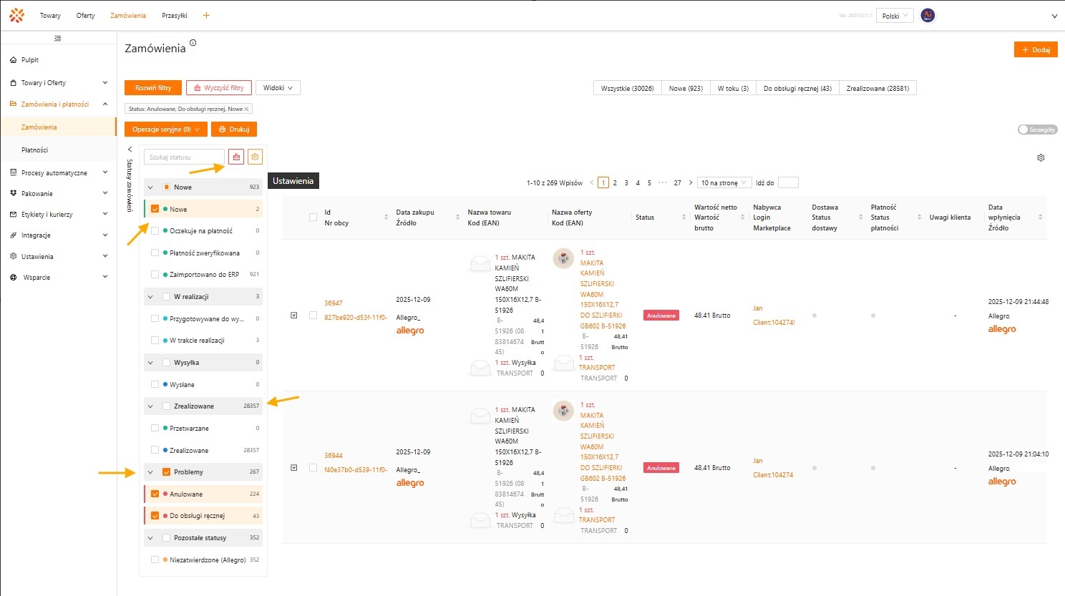Image resolution: width=1065 pixels, height=596 pixels.
Task: Open the Operacje seryjne dropdown
Action: tap(165, 130)
